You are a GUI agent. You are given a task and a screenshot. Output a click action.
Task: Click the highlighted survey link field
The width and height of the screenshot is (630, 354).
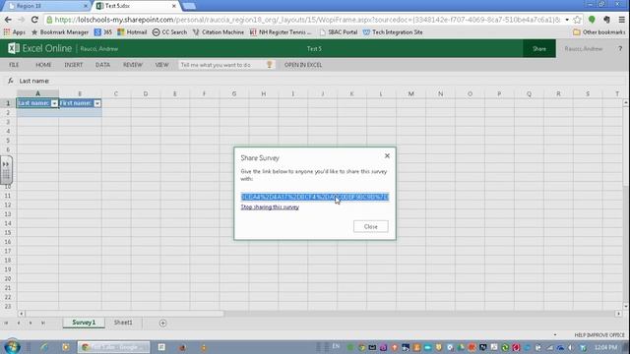coord(315,197)
